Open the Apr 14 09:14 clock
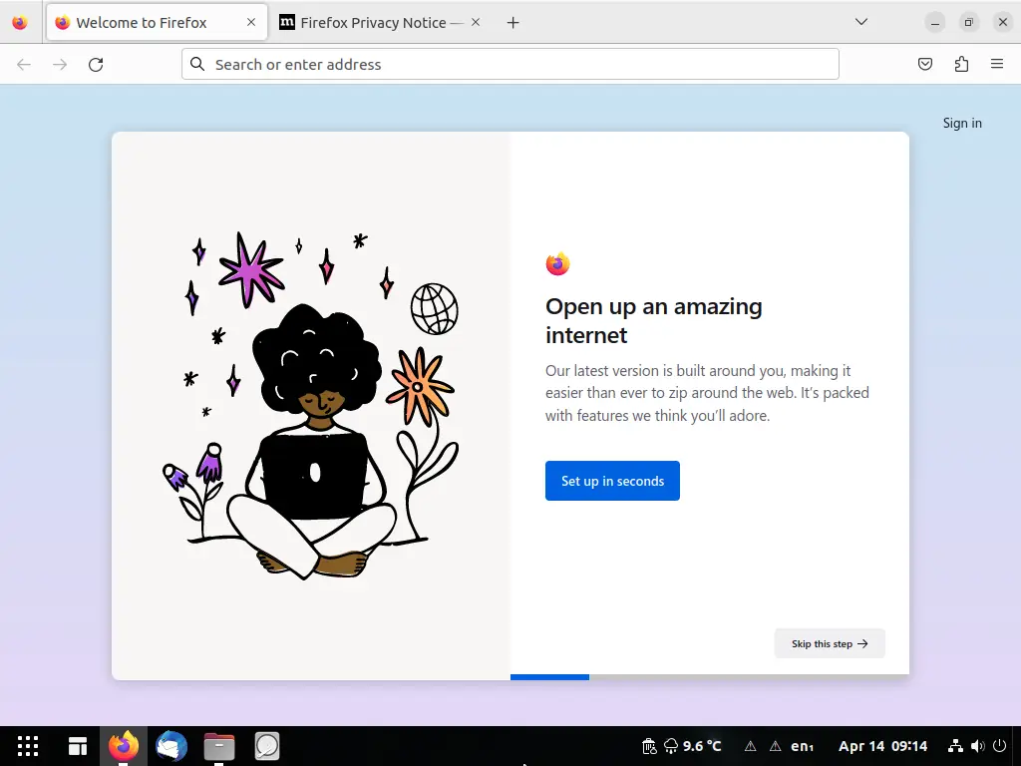 click(882, 746)
